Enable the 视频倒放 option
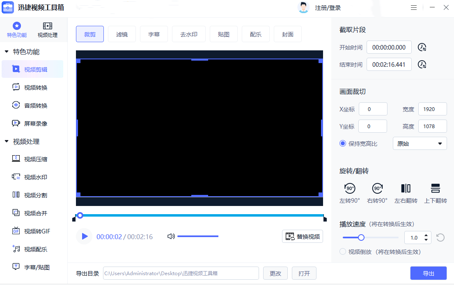454x285 pixels. (x=343, y=252)
